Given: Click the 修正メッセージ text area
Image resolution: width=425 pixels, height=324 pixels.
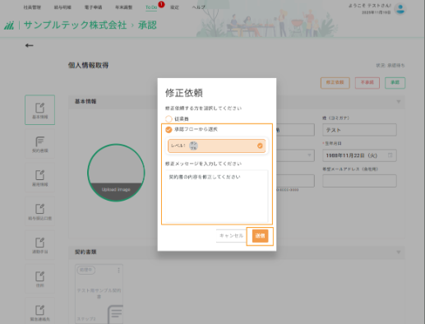Looking at the screenshot, I should click(216, 196).
